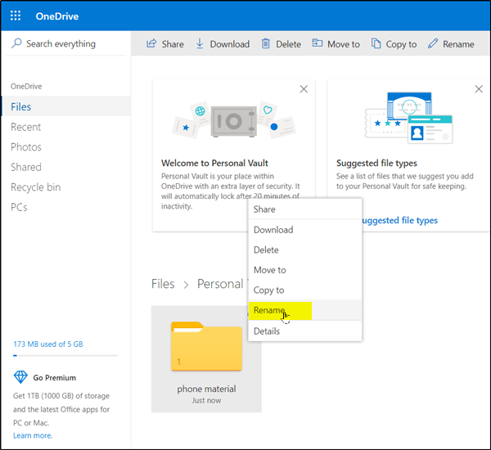Click the Move to toolbar icon

click(317, 44)
